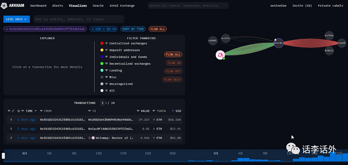
Task: Toggle the TIME sort arrow
Action: pyautogui.click(x=35, y=111)
